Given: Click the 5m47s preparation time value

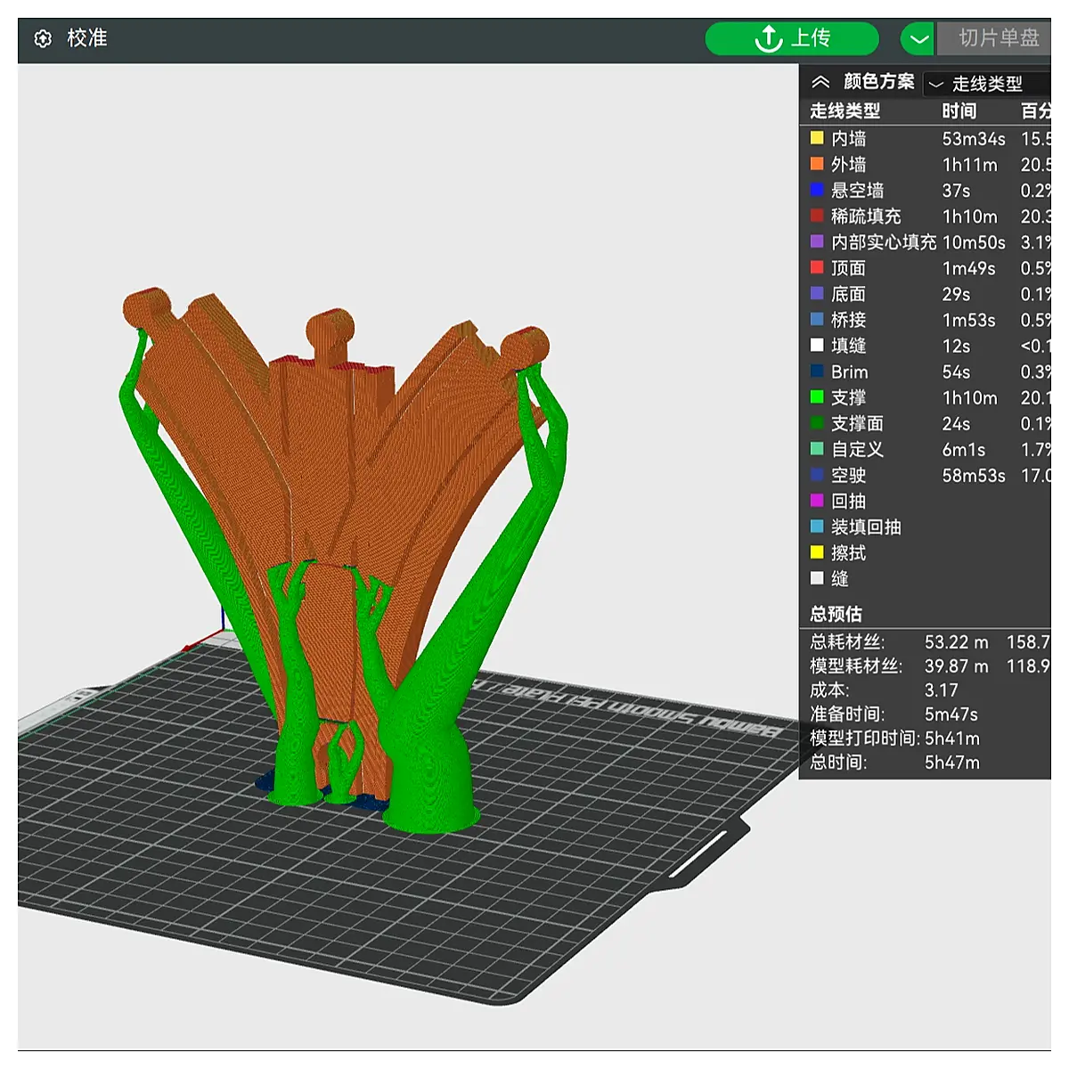Looking at the screenshot, I should tap(951, 714).
